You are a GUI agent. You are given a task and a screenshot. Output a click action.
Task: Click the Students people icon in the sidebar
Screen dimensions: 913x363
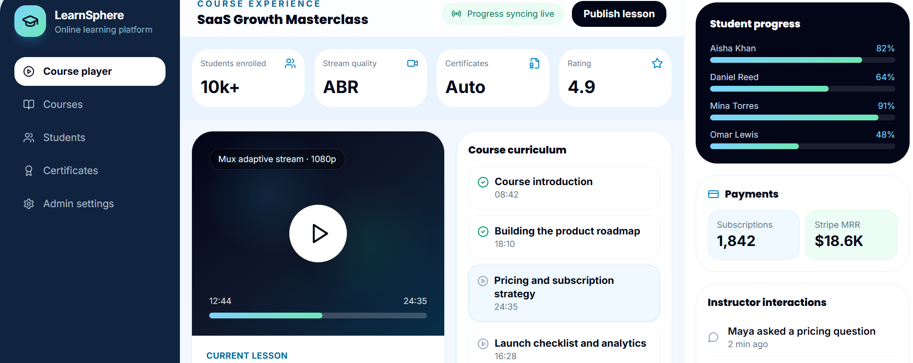[29, 138]
